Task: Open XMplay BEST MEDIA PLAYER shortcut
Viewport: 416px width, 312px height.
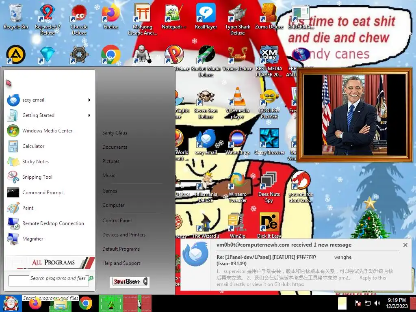Action: coord(269,61)
